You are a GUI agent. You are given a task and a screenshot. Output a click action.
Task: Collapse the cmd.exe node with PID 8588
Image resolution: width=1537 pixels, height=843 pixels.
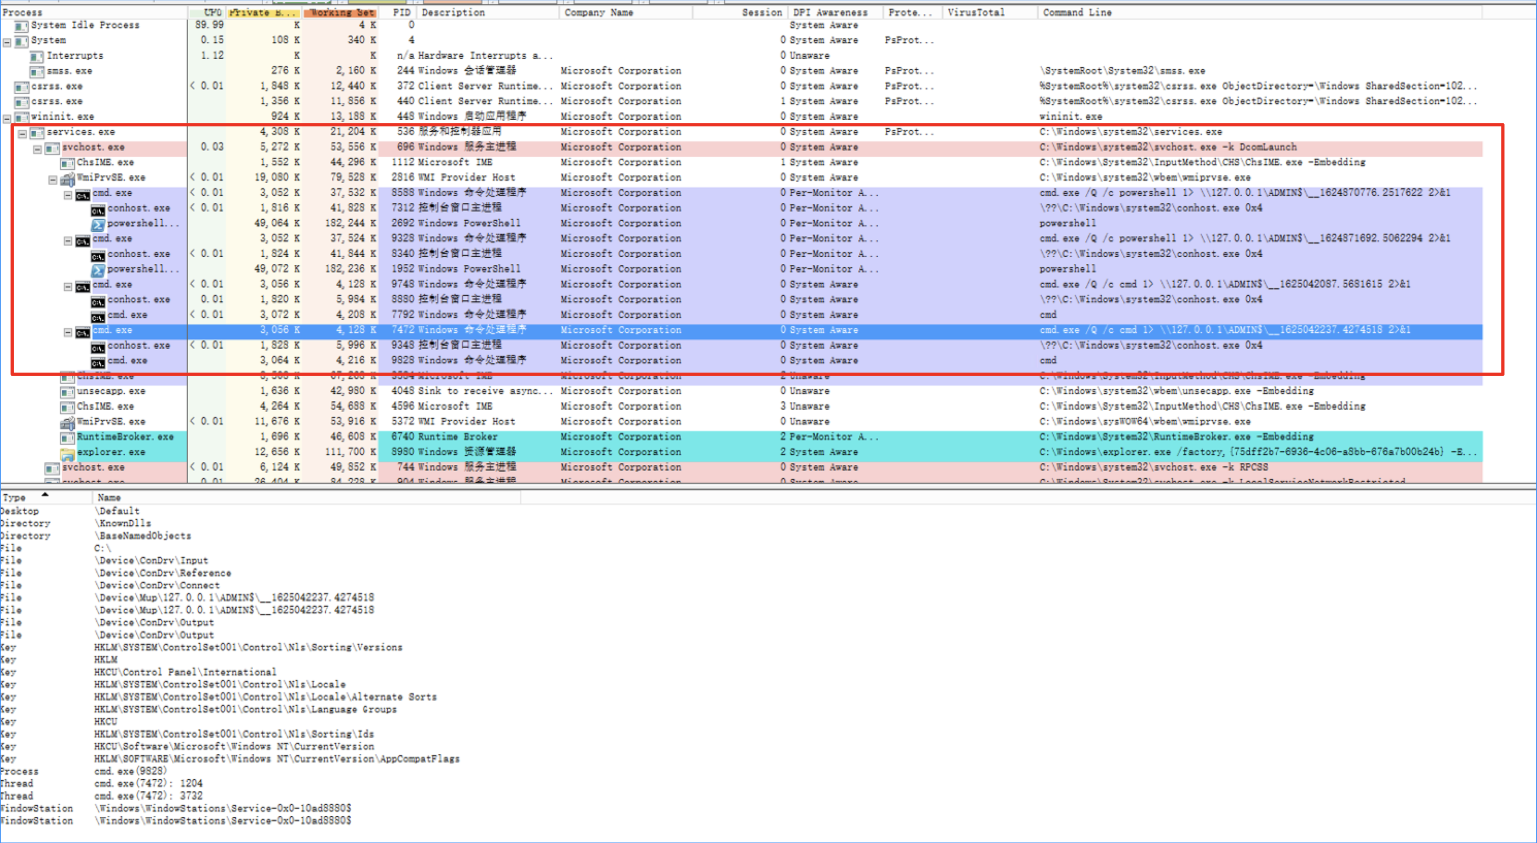(68, 194)
